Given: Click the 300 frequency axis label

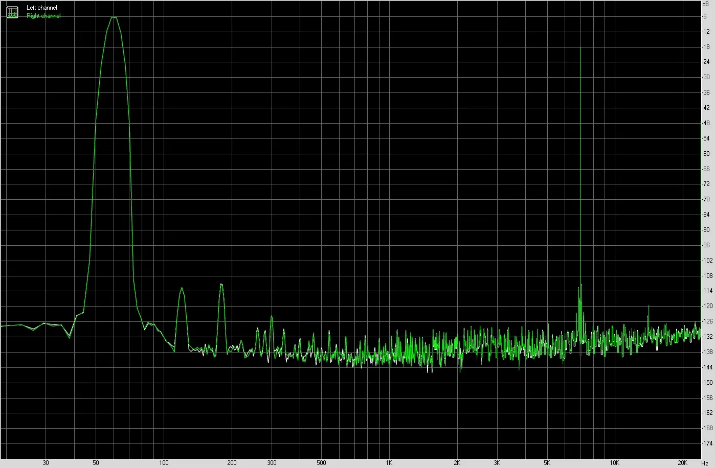Looking at the screenshot, I should pos(272,463).
